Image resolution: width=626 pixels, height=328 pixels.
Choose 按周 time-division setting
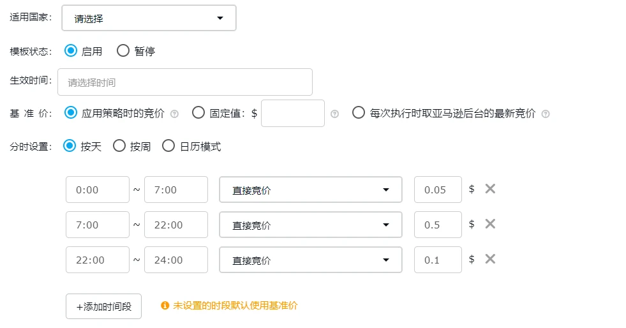pyautogui.click(x=119, y=146)
